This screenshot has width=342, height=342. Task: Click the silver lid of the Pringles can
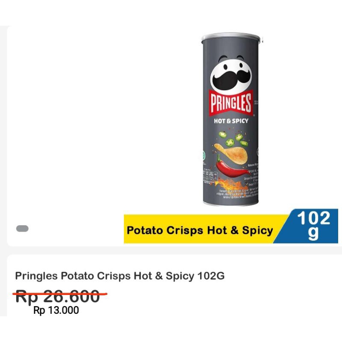231,38
